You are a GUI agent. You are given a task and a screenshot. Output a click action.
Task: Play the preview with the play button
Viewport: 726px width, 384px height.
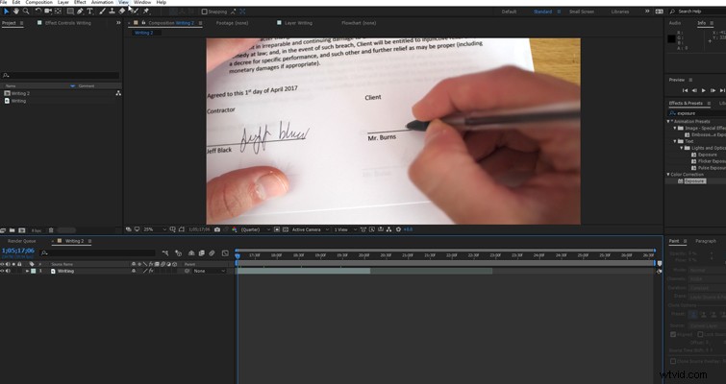pyautogui.click(x=704, y=90)
